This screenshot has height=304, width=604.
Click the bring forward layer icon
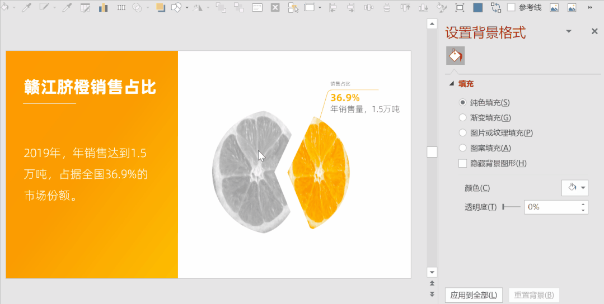point(221,7)
